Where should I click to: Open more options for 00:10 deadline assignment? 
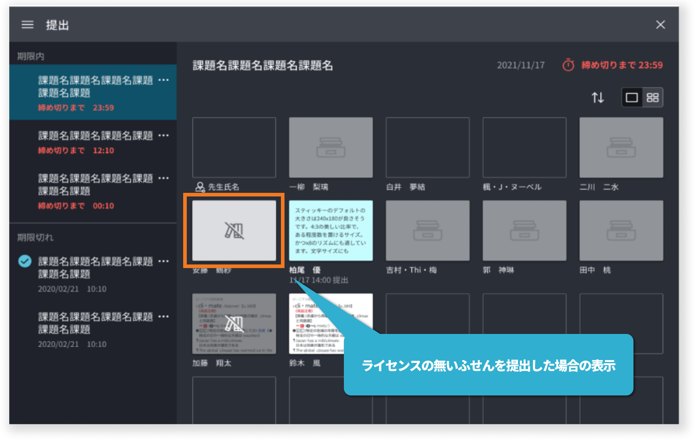[164, 178]
